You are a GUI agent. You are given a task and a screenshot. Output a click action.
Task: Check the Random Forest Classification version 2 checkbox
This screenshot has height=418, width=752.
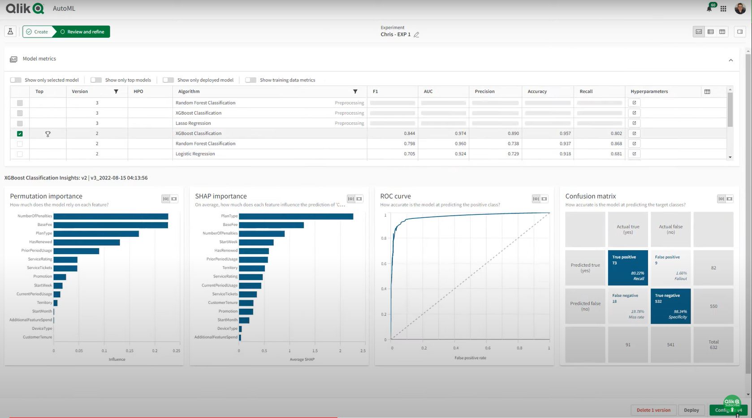point(19,143)
